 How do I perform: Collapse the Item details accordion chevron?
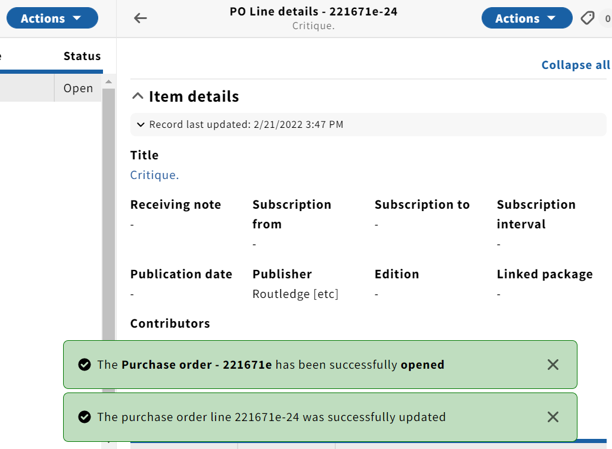tap(138, 96)
